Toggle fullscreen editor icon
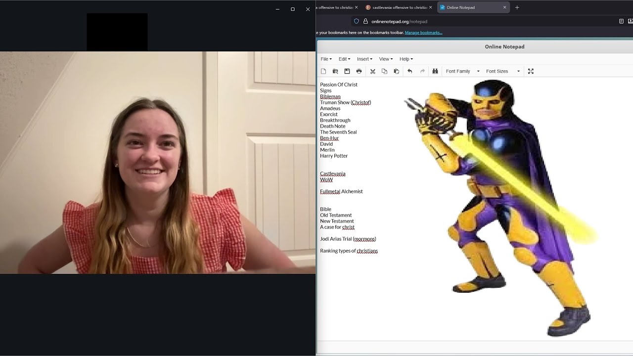 pyautogui.click(x=531, y=71)
